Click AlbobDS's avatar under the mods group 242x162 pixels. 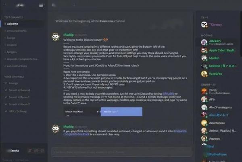(x=204, y=42)
